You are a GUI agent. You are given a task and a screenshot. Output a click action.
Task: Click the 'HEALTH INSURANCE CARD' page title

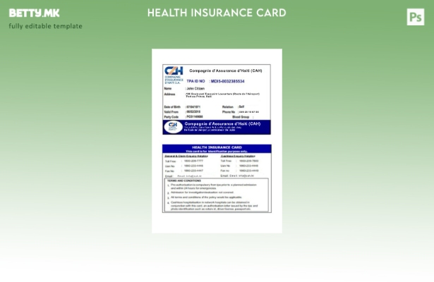point(217,13)
